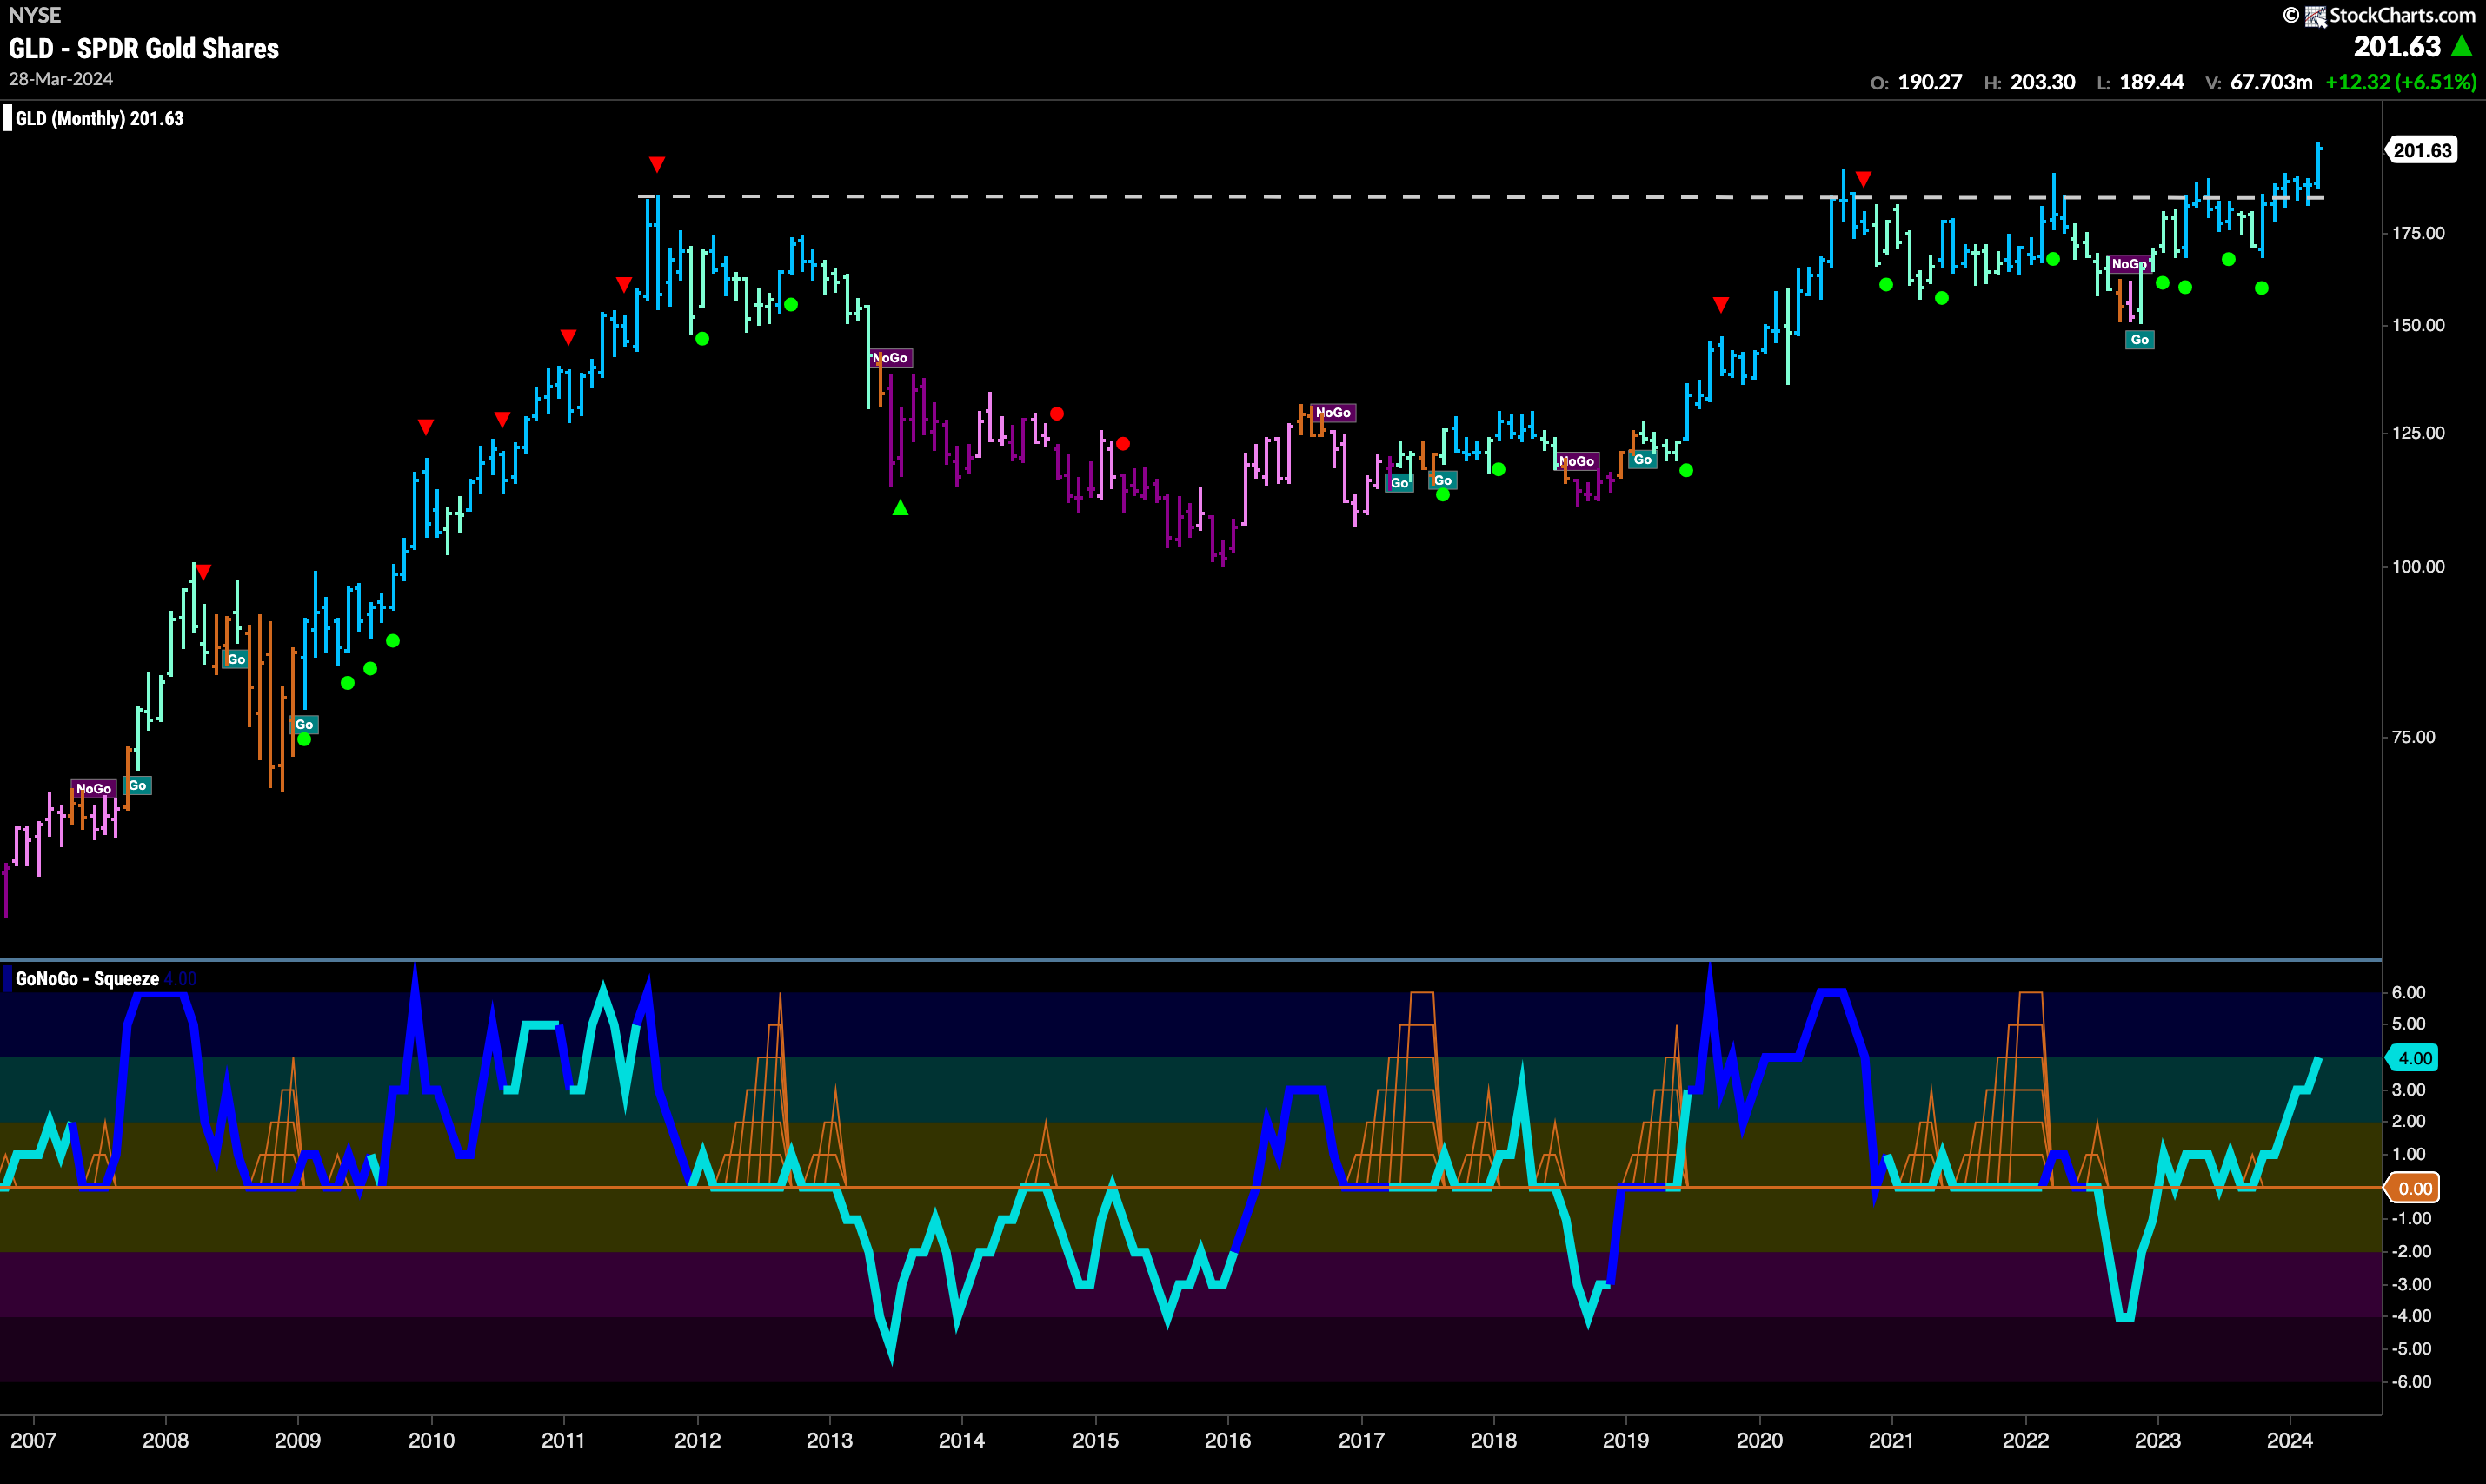Click the low value 189.44
The image size is (2486, 1484).
click(2152, 82)
